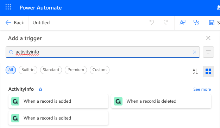The height and width of the screenshot is (128, 220).
Task: Choose When a record is added trigger
Action: click(x=58, y=101)
